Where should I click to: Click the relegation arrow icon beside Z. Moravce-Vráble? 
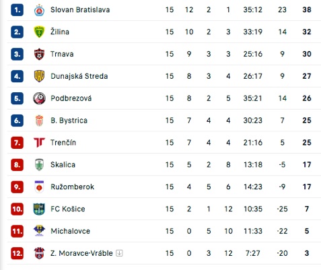(119, 253)
